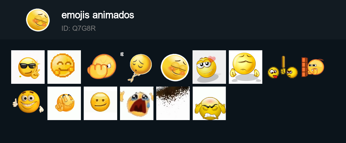Pick the emoji covering face with fist
Viewport: 346px width, 143px height.
coord(100,67)
